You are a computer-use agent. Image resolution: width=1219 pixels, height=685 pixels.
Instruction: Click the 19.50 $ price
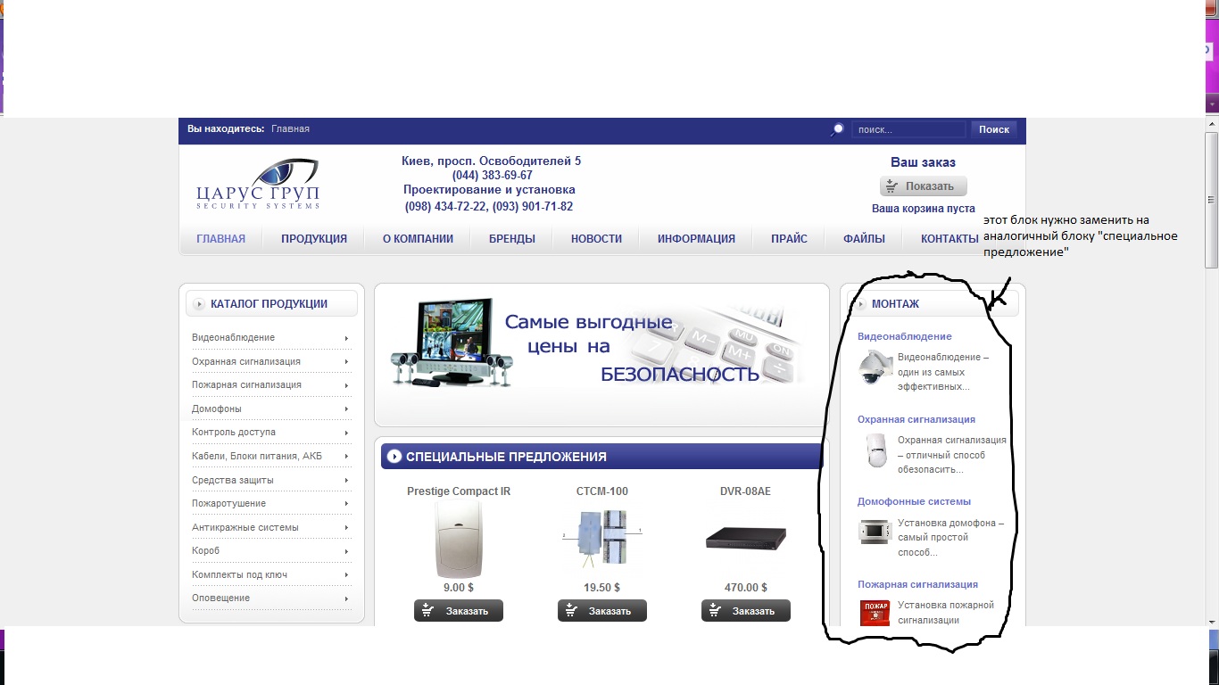coord(602,588)
